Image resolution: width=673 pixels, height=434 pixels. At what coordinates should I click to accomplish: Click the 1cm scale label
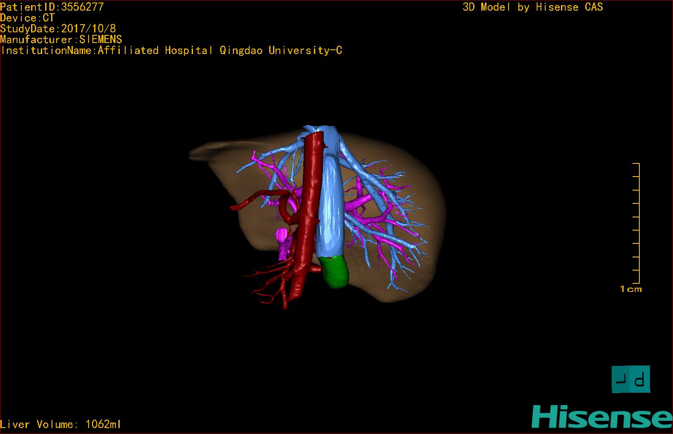coord(631,289)
